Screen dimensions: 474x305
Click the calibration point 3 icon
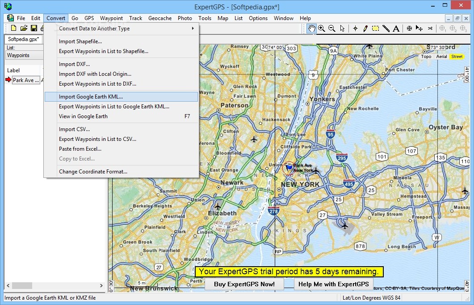point(463,29)
